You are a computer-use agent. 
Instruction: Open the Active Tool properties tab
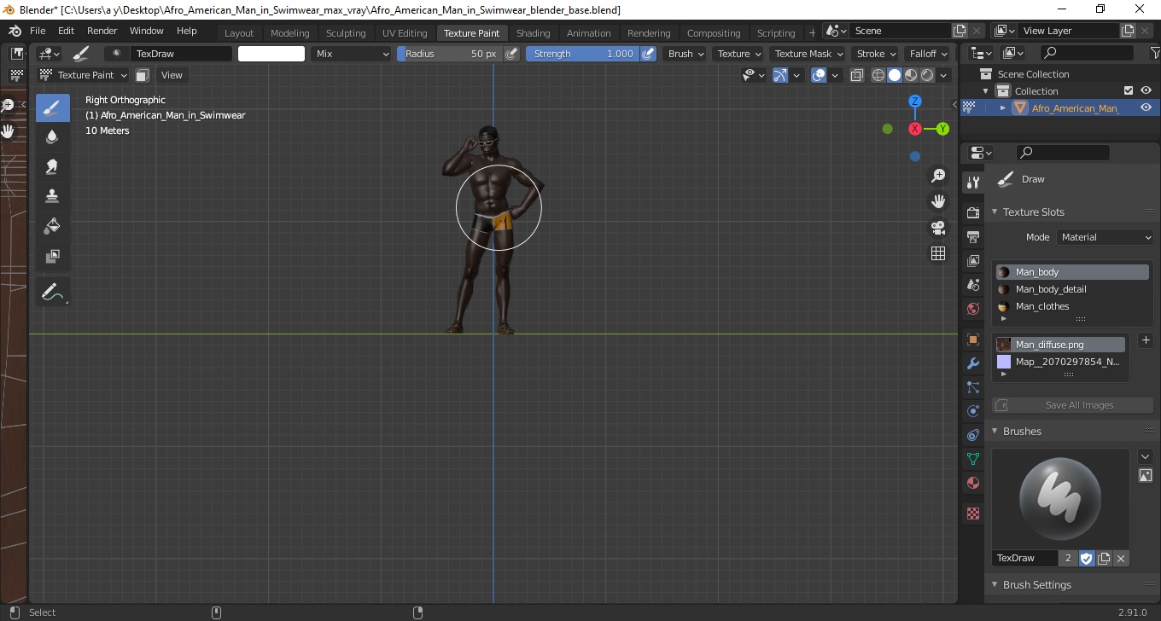pyautogui.click(x=972, y=183)
